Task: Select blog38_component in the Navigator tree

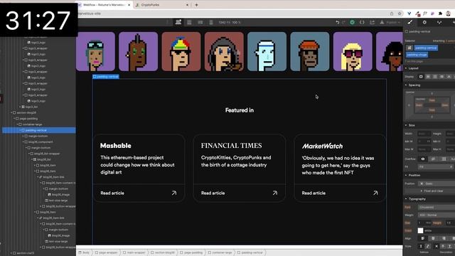Action: (x=40, y=142)
